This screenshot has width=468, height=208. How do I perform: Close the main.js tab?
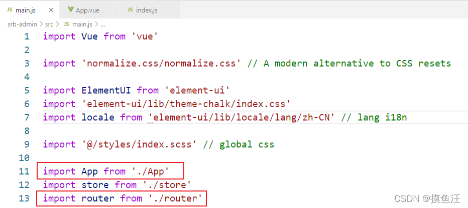[x=51, y=10]
